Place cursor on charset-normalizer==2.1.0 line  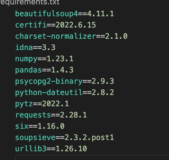[71, 36]
